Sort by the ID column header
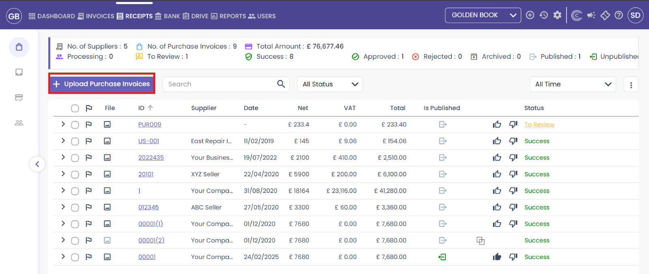This screenshot has height=274, width=649. point(145,108)
